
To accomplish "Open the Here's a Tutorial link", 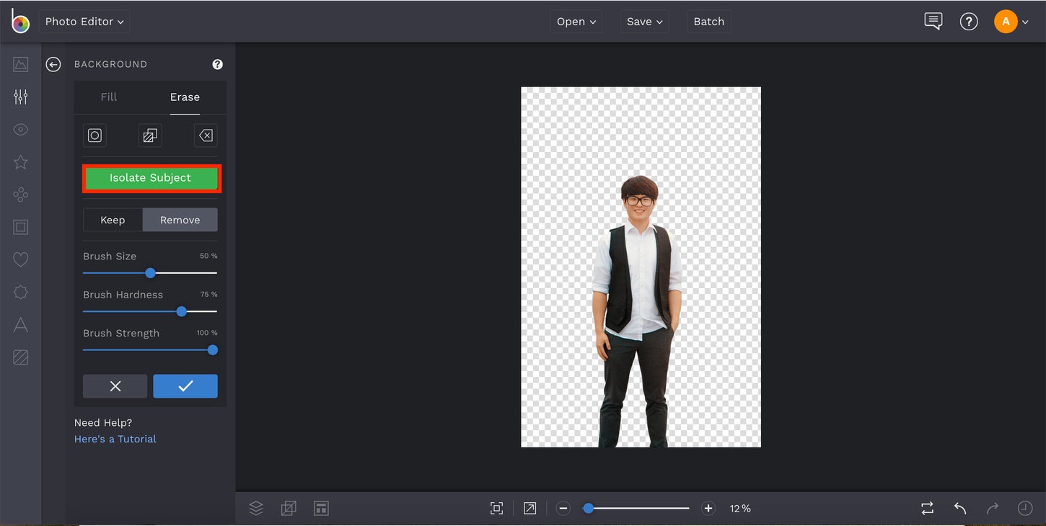I will [115, 439].
